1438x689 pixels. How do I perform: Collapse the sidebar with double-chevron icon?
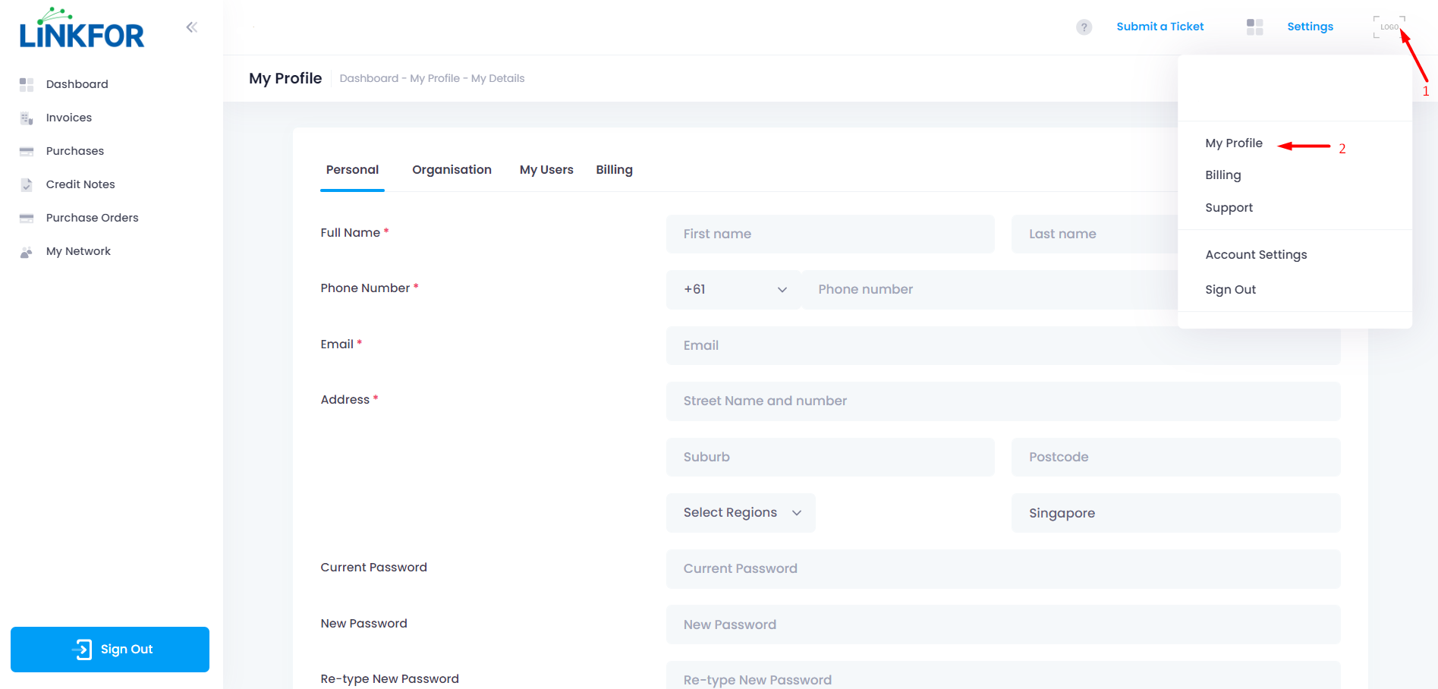pyautogui.click(x=192, y=27)
